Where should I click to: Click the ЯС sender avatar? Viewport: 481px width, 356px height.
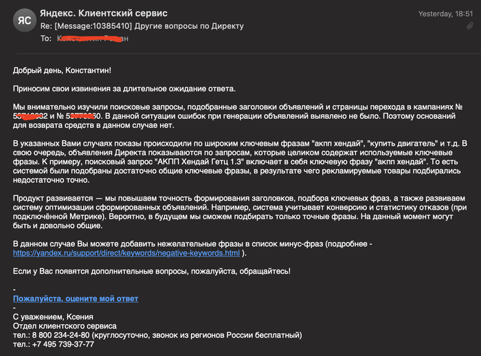[x=25, y=20]
